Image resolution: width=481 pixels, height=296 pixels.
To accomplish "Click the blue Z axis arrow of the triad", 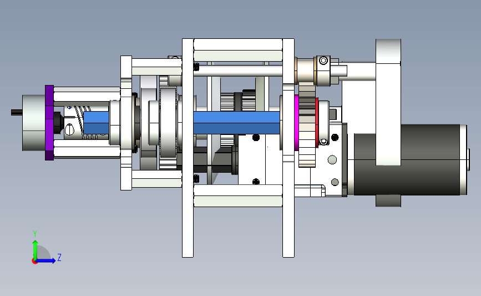I will (x=45, y=261).
